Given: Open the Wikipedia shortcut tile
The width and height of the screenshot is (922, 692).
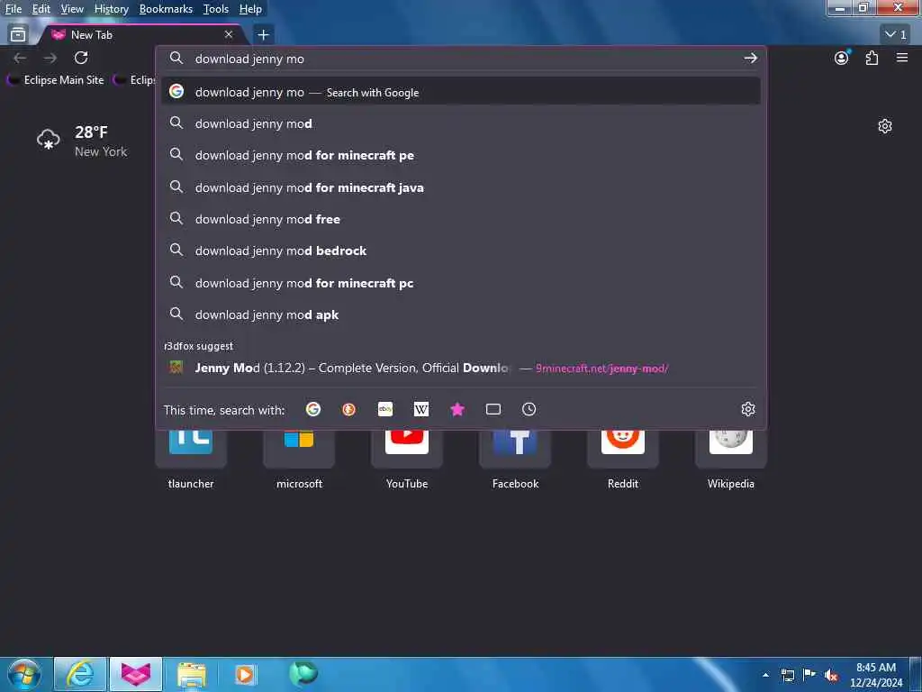Looking at the screenshot, I should pos(731,460).
